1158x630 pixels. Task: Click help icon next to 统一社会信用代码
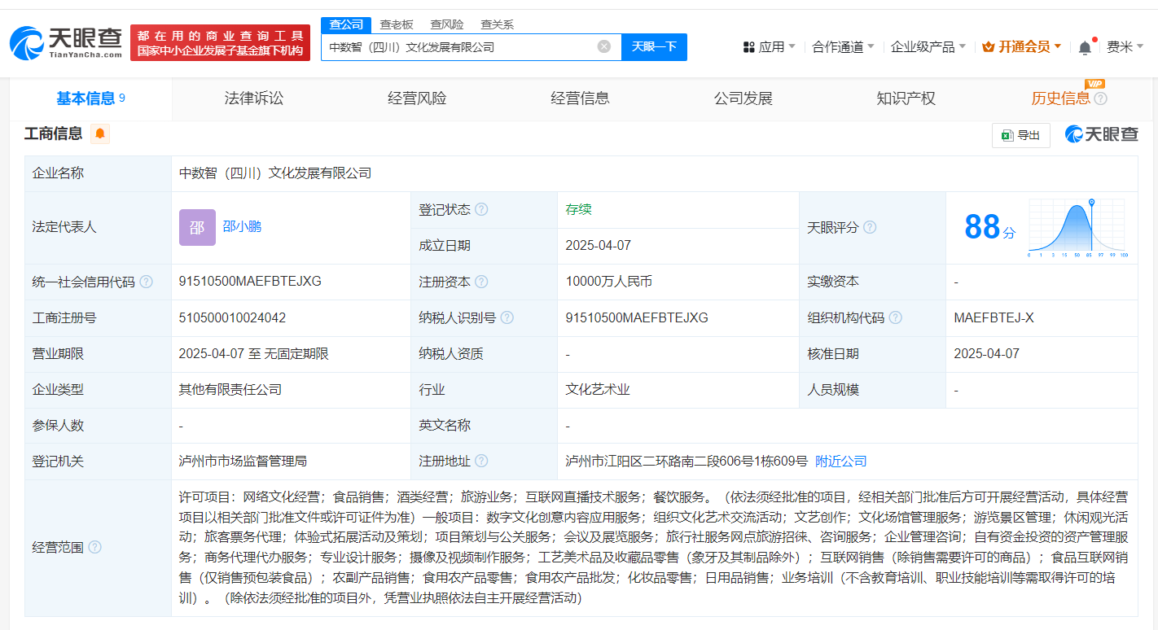click(146, 282)
